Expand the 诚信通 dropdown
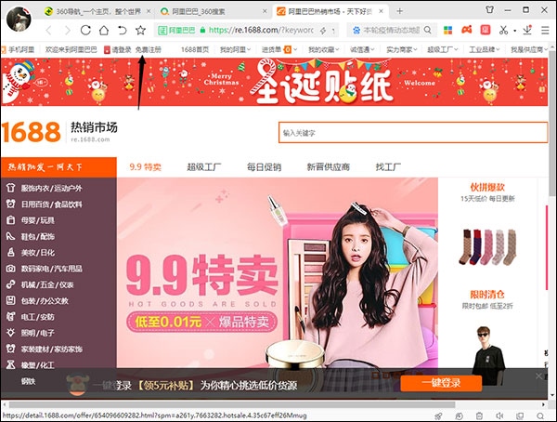The width and height of the screenshot is (557, 422). [x=362, y=50]
